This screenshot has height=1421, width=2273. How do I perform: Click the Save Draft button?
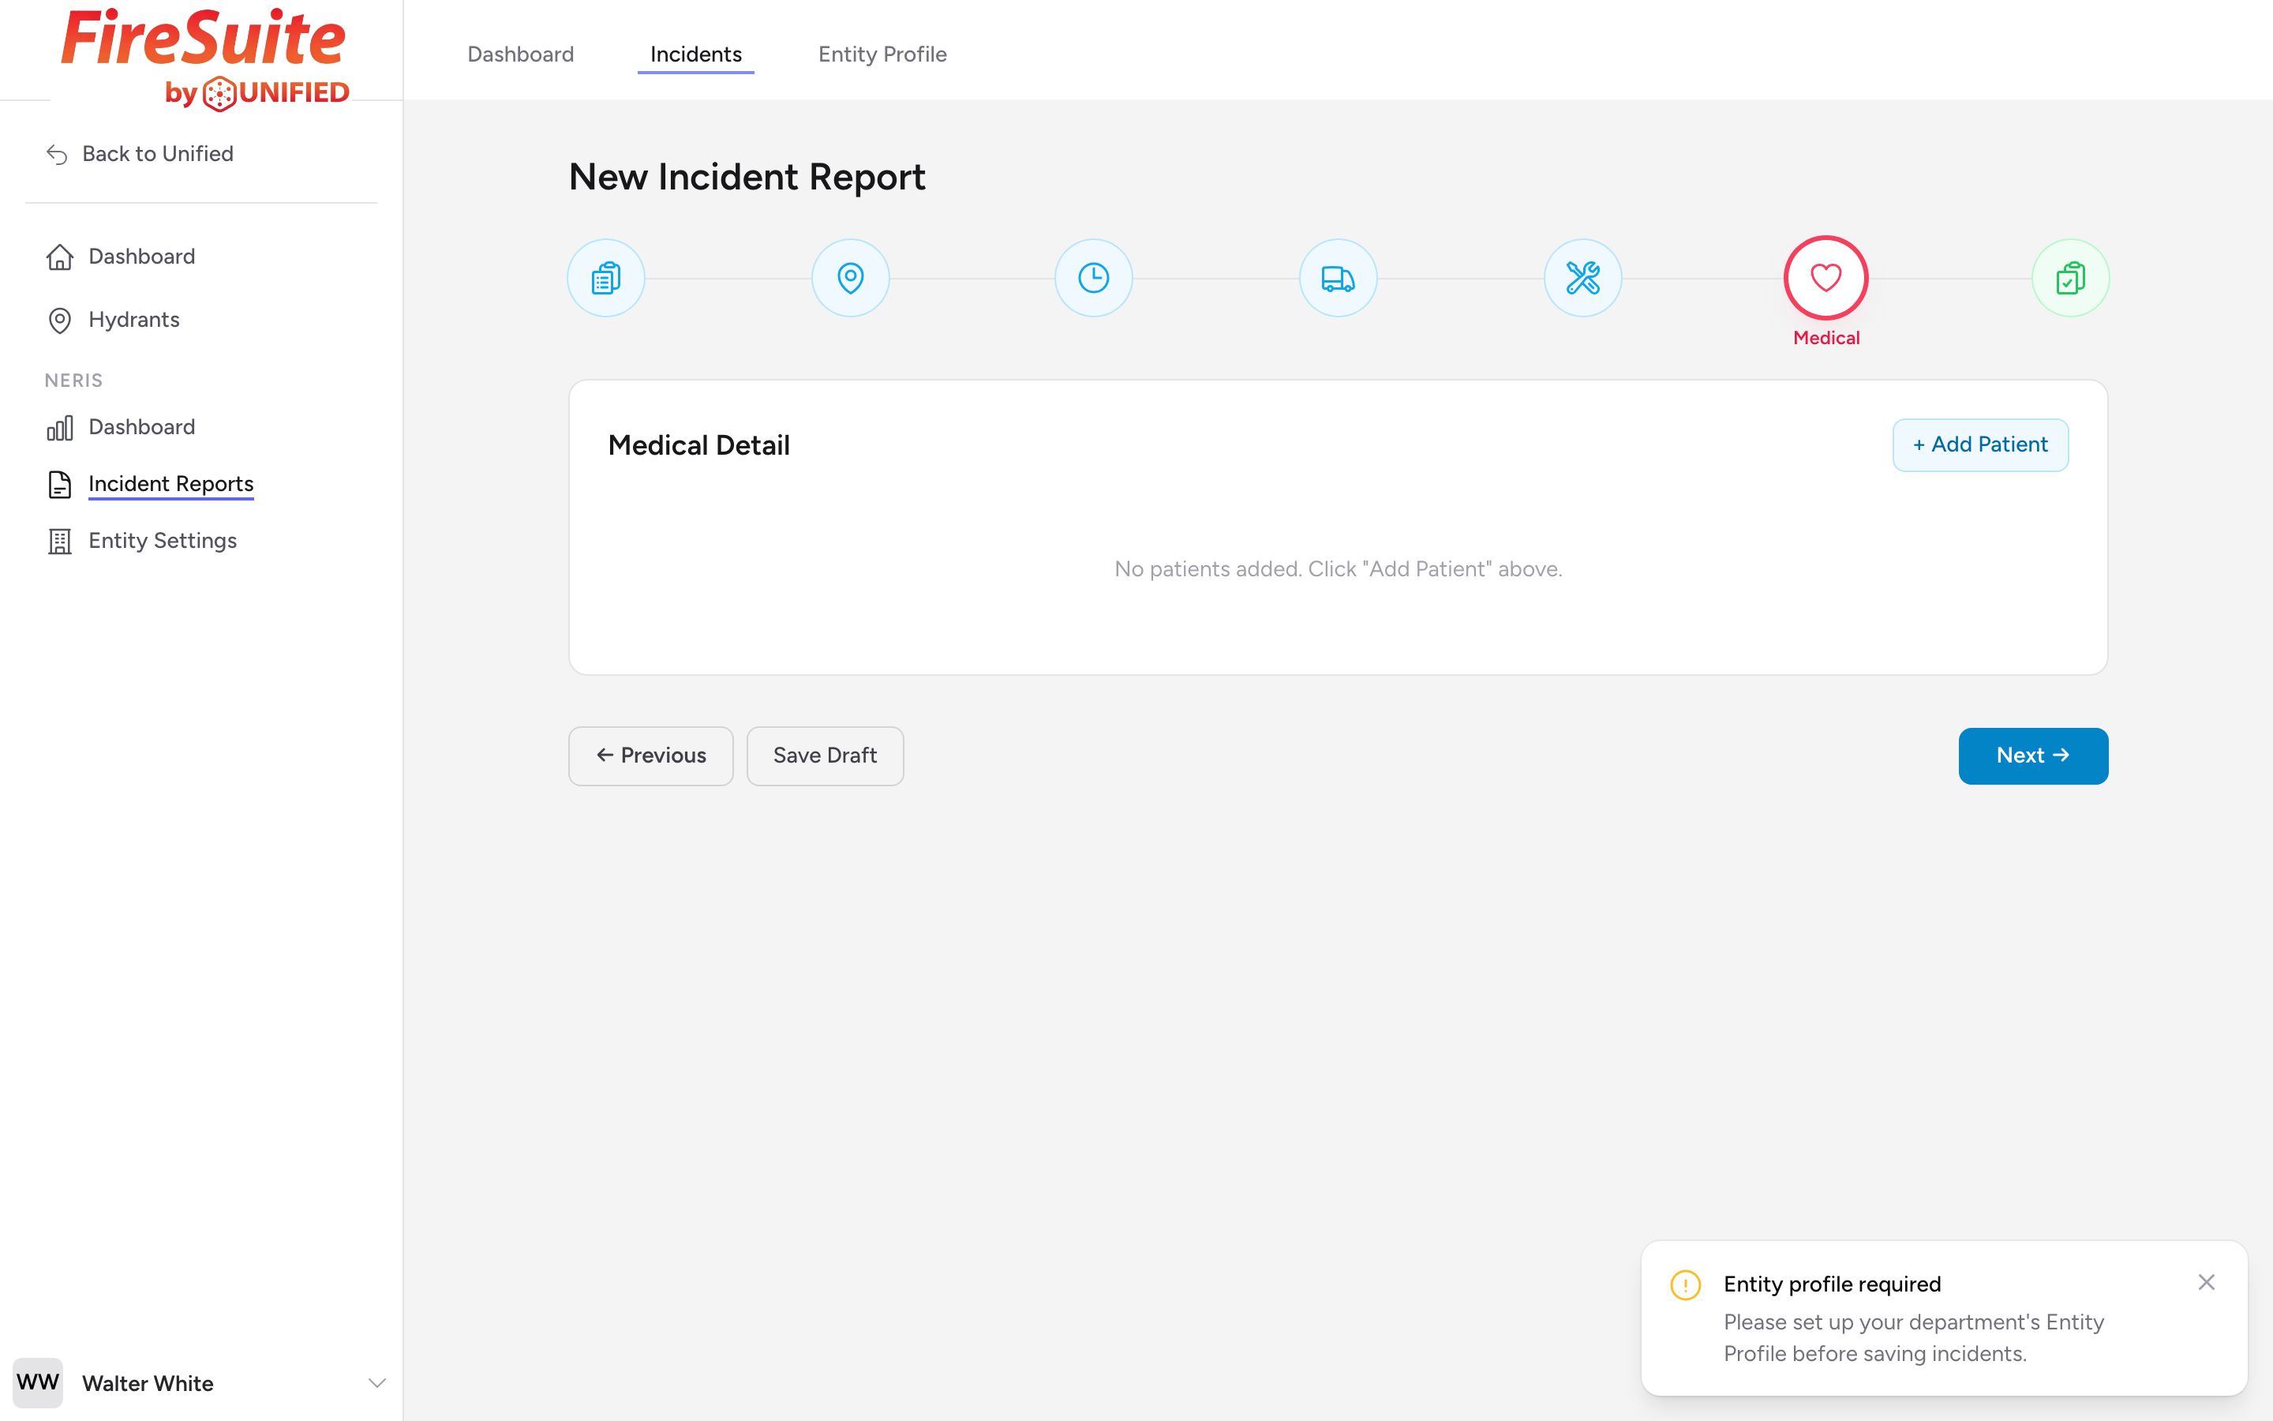[825, 755]
